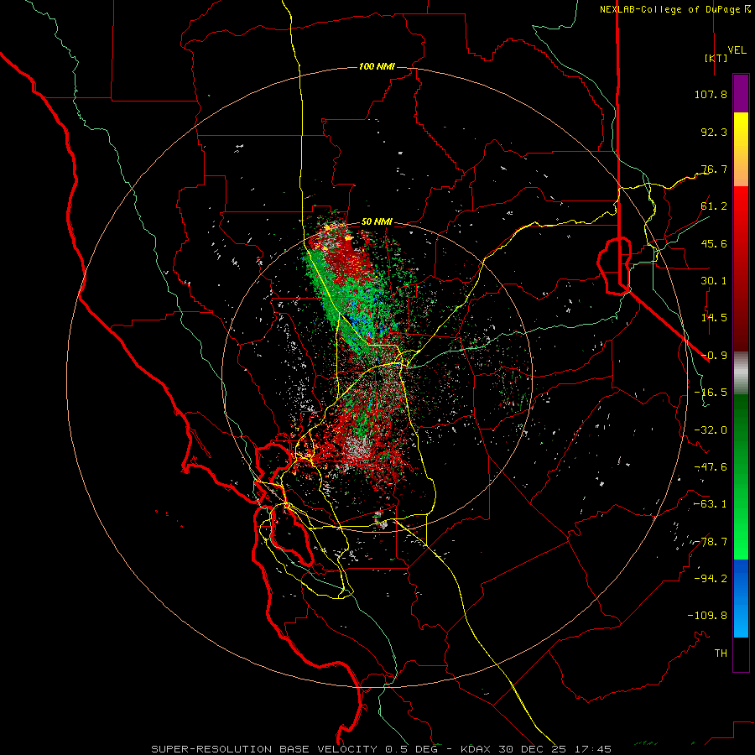The image size is (755, 755).
Task: Click the 92.3 legend value
Action: 714,132
